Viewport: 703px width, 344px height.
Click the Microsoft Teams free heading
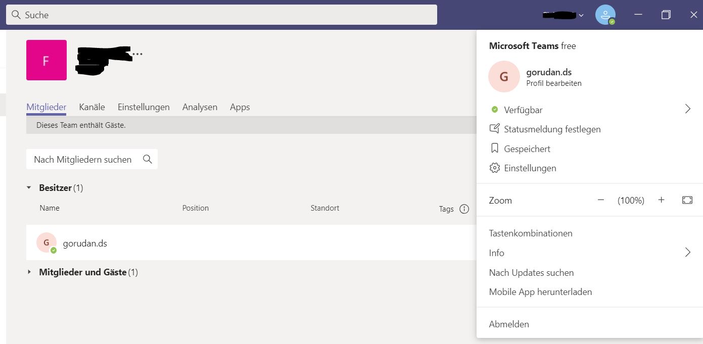[x=533, y=46]
